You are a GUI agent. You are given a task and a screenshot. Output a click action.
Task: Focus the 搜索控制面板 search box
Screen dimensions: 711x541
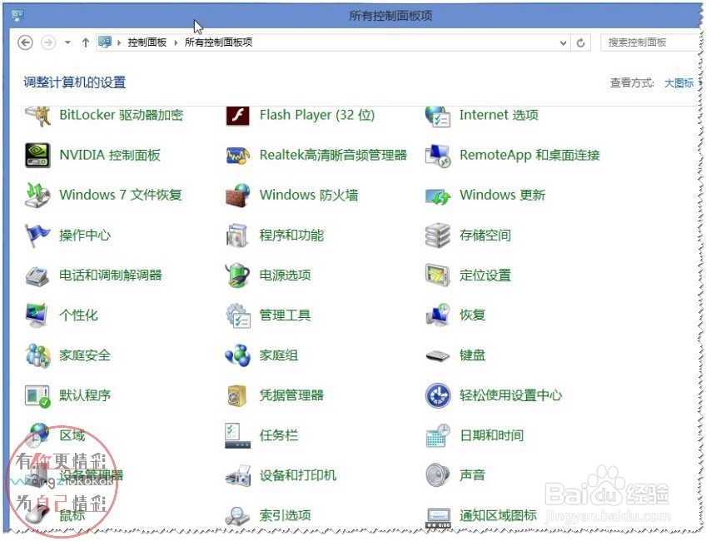pyautogui.click(x=650, y=42)
